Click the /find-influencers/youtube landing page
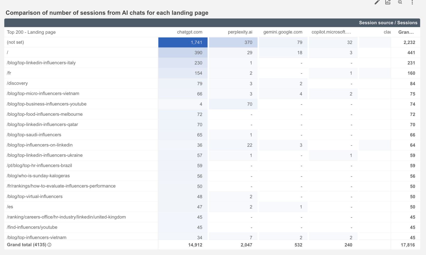 point(32,227)
